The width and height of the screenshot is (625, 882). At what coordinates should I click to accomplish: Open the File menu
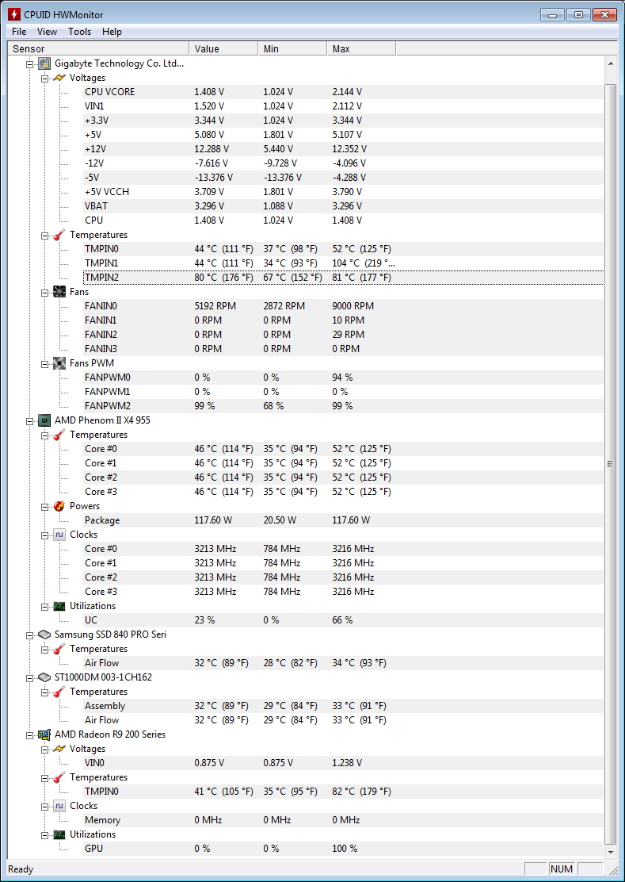pyautogui.click(x=18, y=32)
